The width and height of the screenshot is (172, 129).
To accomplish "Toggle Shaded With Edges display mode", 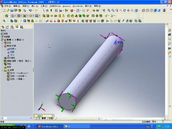I will (x=155, y=11).
